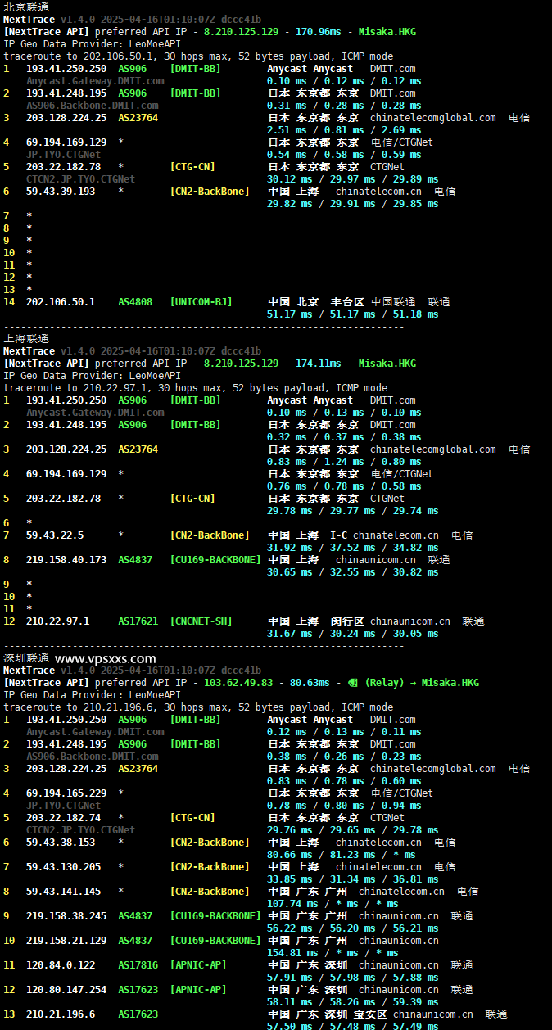Click latency 30.65 ms / 32.55 ms / 30.82 ms
552x1030 pixels.
pyautogui.click(x=353, y=572)
